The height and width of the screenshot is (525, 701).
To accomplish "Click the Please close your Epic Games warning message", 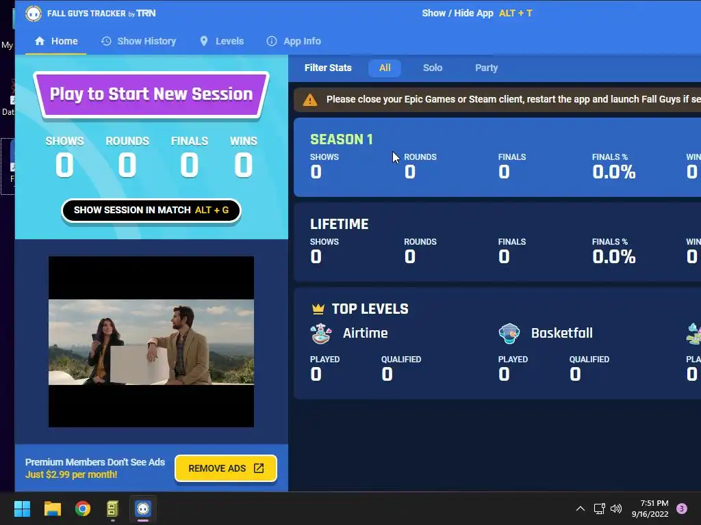I will (513, 99).
